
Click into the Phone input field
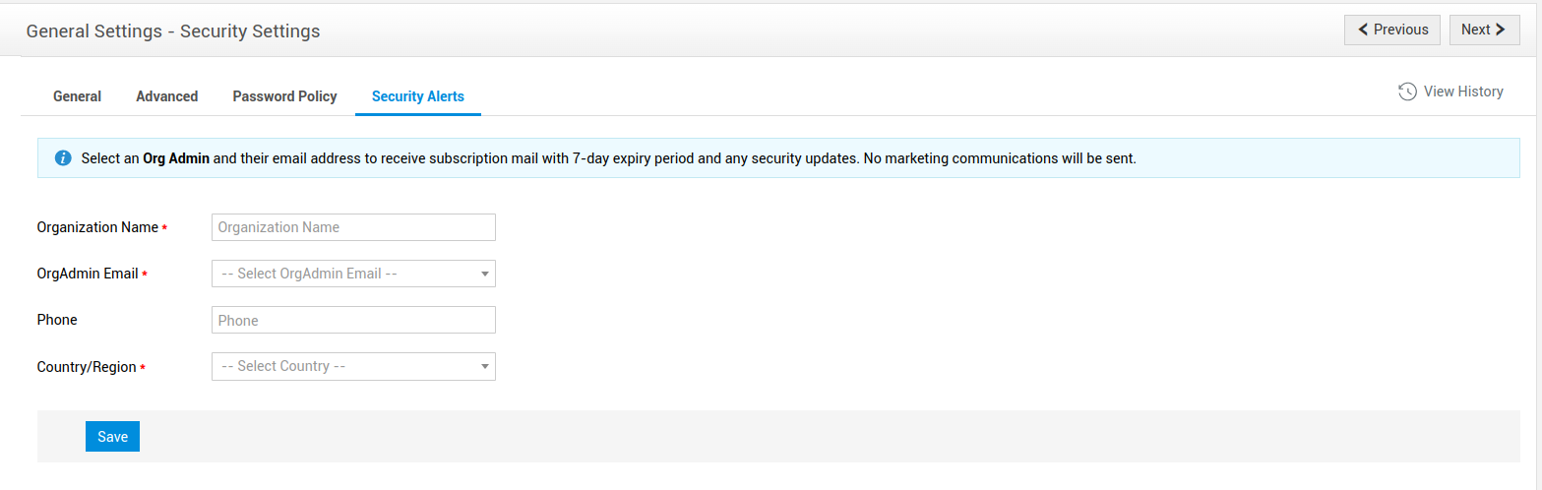click(353, 321)
